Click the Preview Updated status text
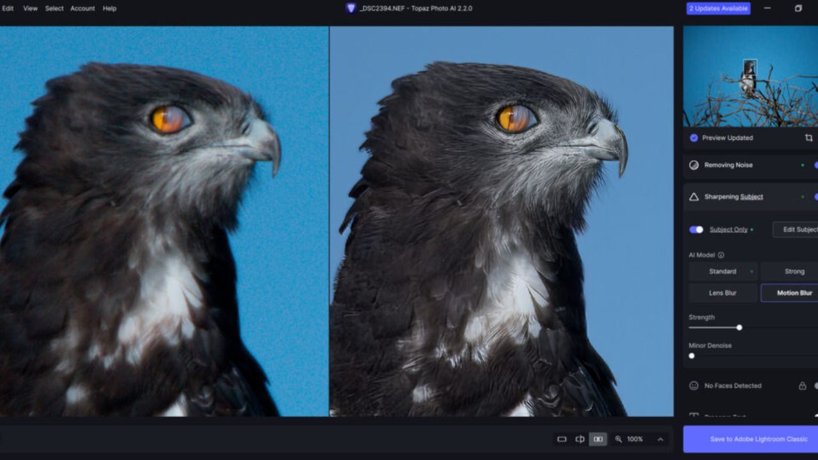Image resolution: width=818 pixels, height=460 pixels. click(x=727, y=138)
